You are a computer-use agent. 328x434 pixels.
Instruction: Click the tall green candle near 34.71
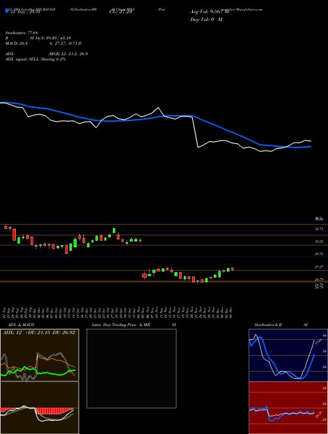114,231
